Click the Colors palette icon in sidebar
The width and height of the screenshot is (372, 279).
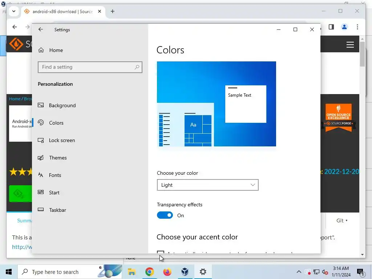coord(41,122)
